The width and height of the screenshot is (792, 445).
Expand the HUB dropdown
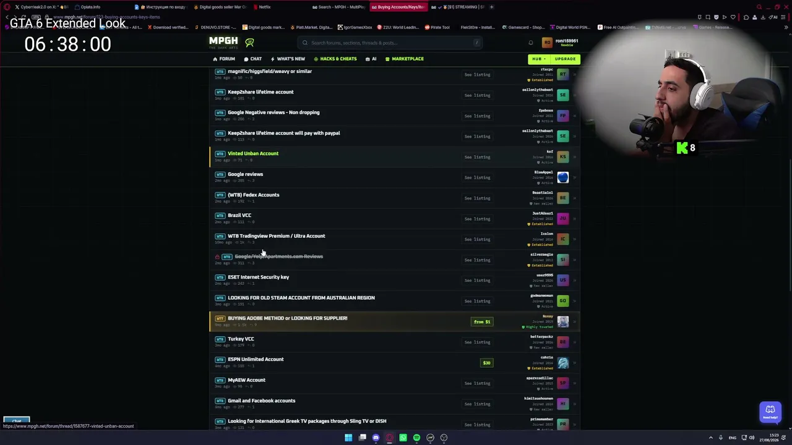coord(538,59)
